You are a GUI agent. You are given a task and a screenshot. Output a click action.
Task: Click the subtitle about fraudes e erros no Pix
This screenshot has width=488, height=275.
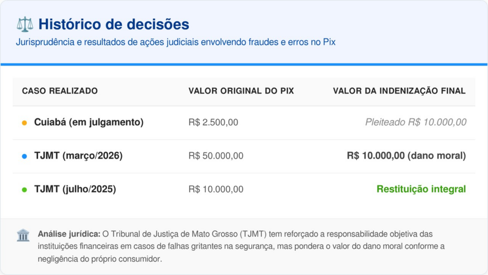(x=175, y=42)
